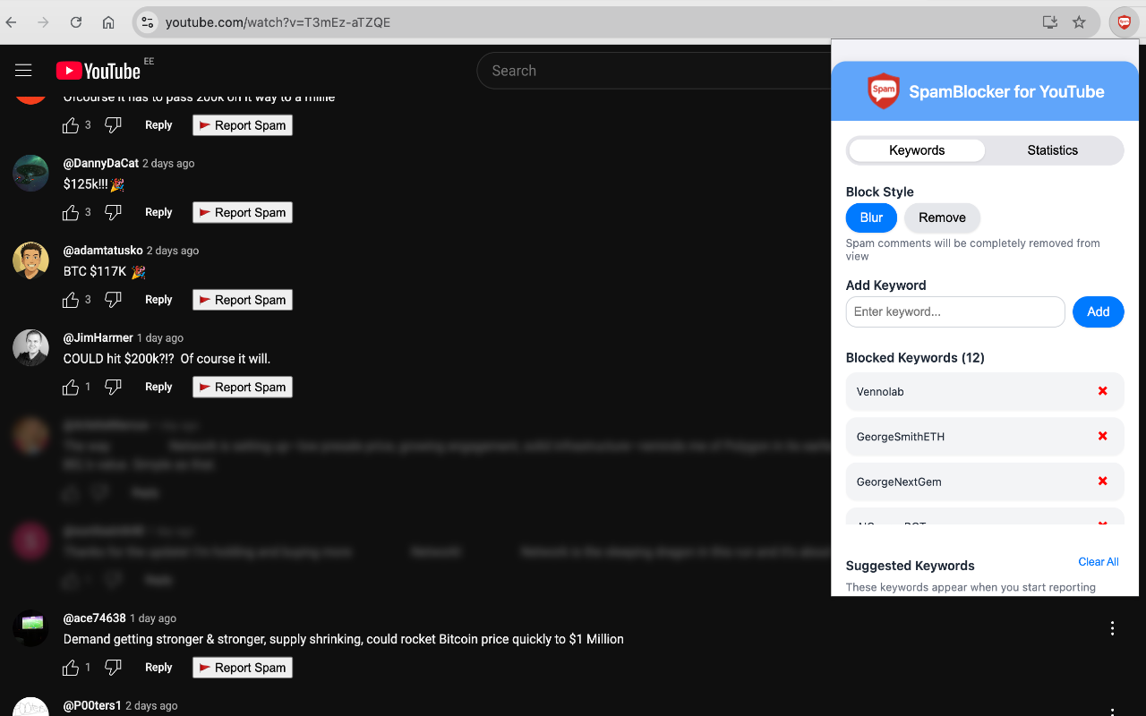
Task: Report Spam on @adamtatusko comment
Action: tap(243, 300)
